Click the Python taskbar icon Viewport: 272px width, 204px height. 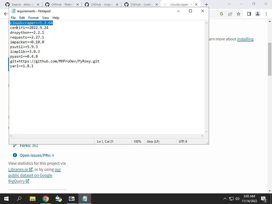point(59,199)
